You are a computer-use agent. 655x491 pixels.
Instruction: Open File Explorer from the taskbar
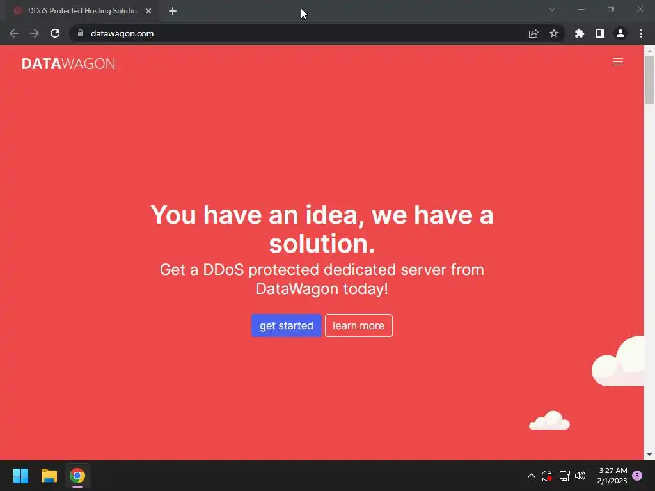pyautogui.click(x=49, y=476)
